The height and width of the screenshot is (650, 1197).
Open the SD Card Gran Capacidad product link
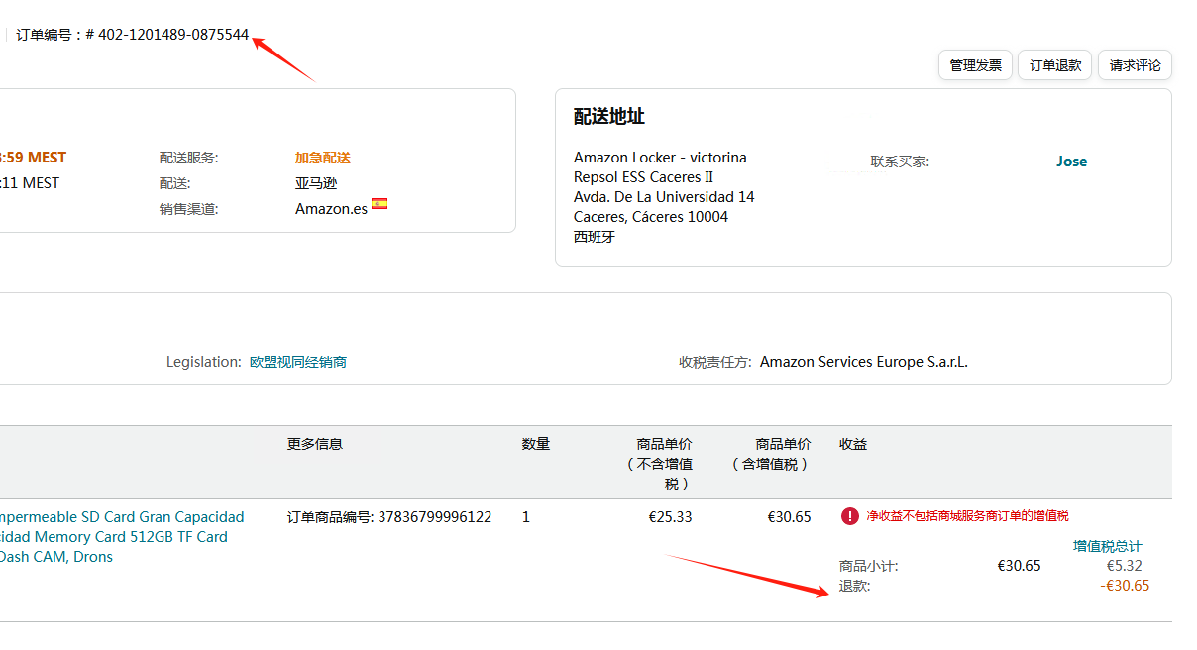click(122, 517)
